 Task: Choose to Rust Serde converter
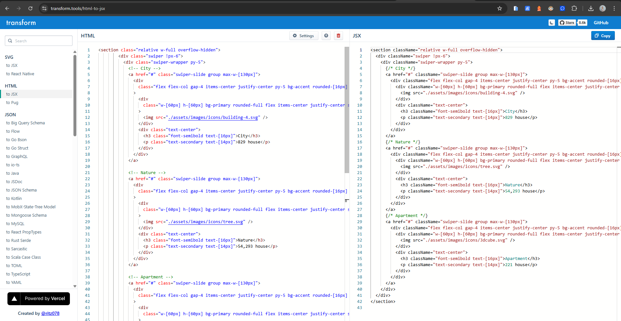[x=18, y=241]
